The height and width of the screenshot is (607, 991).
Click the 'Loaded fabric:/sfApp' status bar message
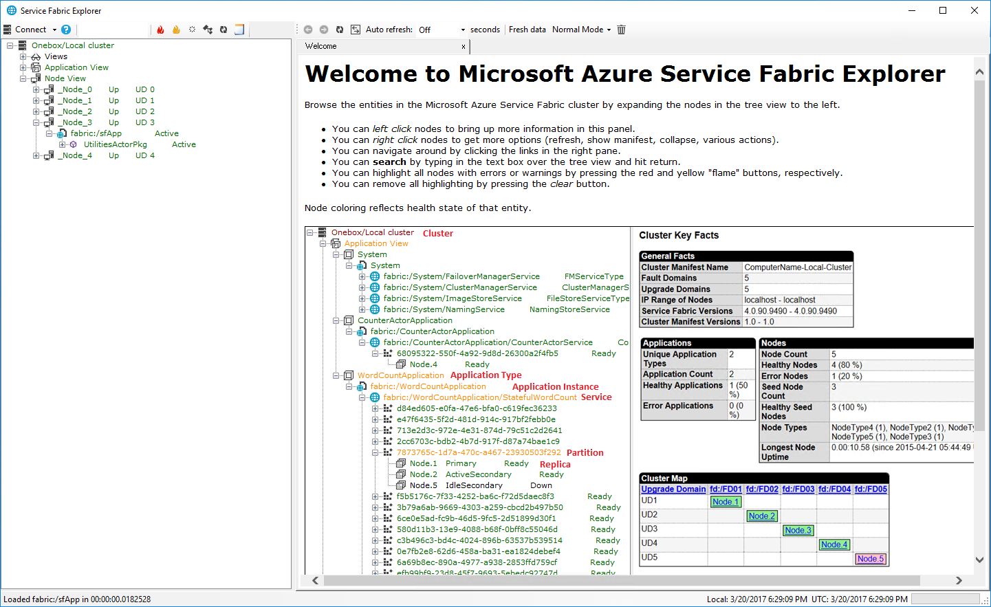[x=77, y=599]
